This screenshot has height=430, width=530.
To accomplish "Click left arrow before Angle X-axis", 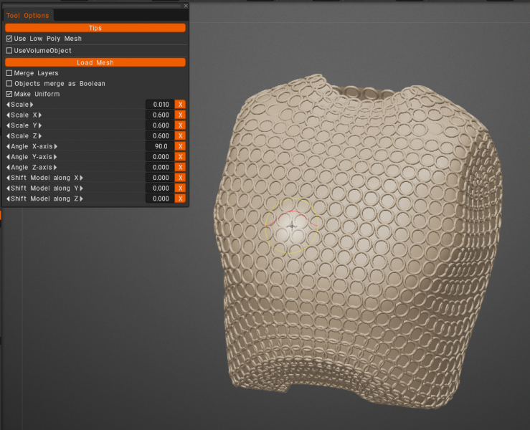I will 8,146.
